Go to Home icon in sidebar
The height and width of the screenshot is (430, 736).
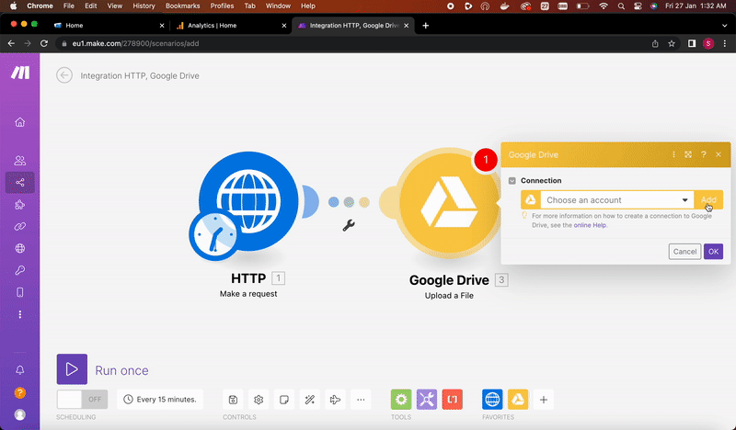[x=19, y=122]
